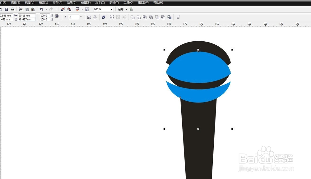This screenshot has height=179, width=311.
Task: Click the upper 100.0 scale factor field
Action: (x=44, y=16)
